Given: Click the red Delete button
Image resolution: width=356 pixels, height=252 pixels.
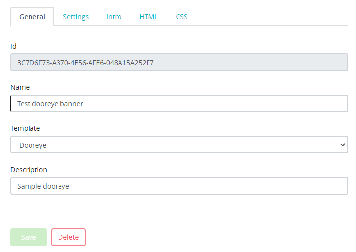Looking at the screenshot, I should (68, 237).
